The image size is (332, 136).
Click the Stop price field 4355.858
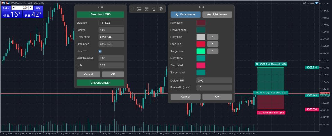tap(111, 44)
